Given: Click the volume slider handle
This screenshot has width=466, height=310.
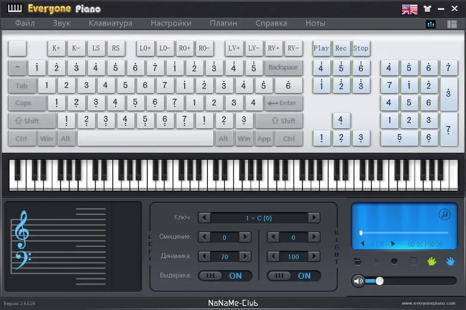Looking at the screenshot, I should [379, 281].
